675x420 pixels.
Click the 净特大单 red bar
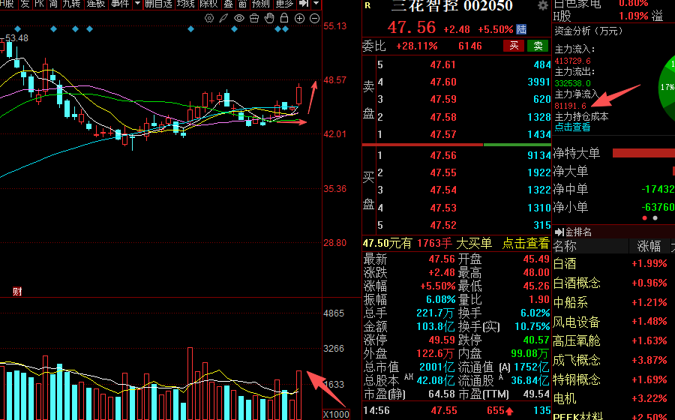point(643,153)
